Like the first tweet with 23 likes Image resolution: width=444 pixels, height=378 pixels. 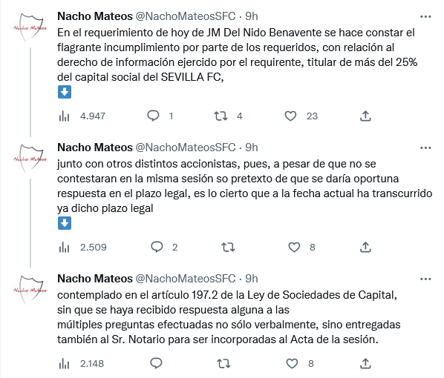[290, 116]
